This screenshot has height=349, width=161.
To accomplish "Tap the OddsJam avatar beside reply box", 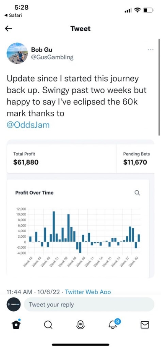I will pos(13,304).
